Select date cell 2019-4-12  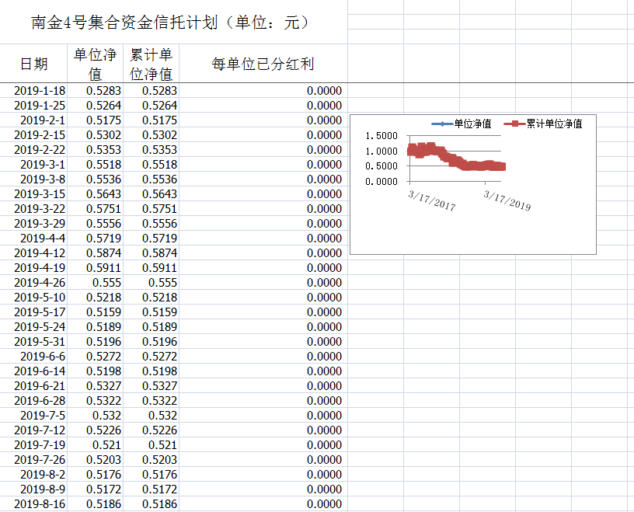point(33,253)
